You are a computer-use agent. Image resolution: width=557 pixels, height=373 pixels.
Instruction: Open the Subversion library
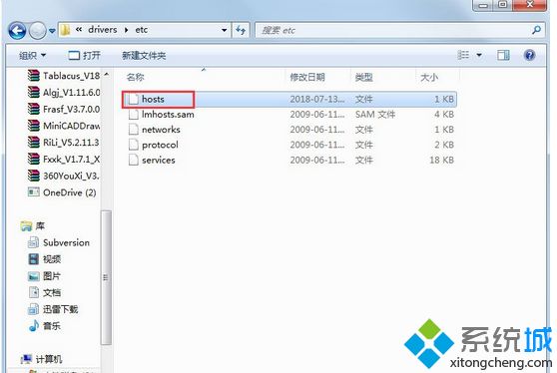(x=66, y=242)
